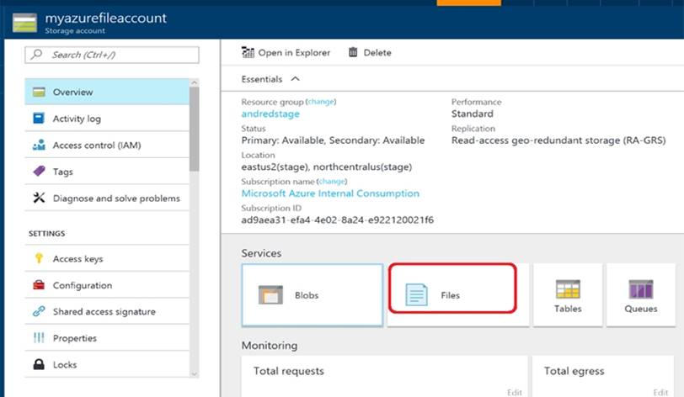Screen dimensions: 684x397
Task: Click the andredstage resource group link
Action: [270, 114]
